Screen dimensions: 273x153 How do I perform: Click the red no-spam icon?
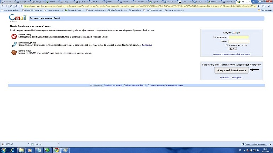[14, 36]
